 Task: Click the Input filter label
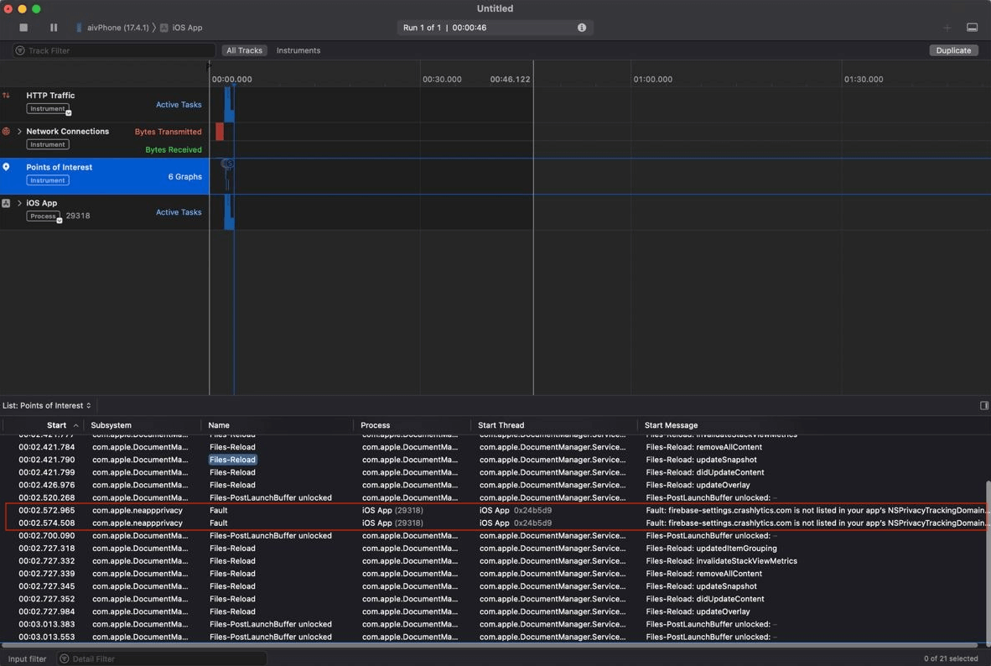click(x=27, y=659)
